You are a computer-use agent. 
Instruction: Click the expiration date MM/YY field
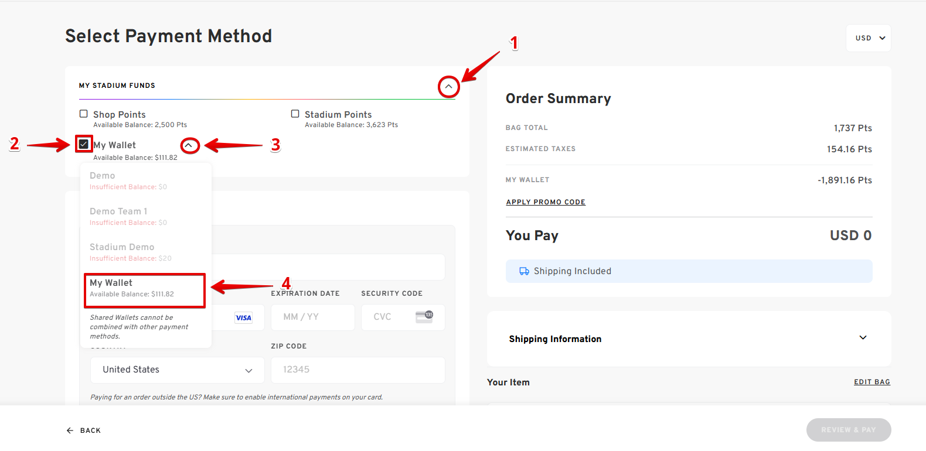click(312, 317)
